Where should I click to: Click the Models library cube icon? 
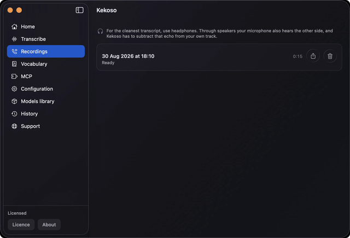(14, 101)
